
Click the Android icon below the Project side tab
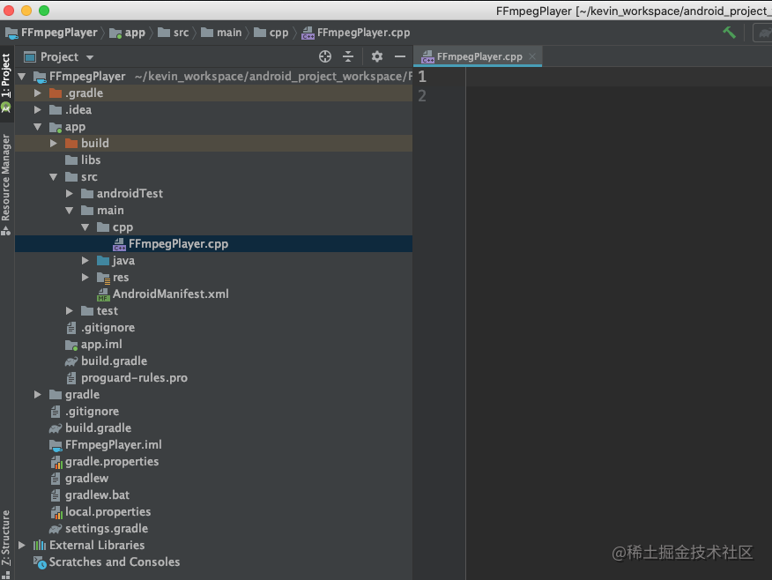pyautogui.click(x=6, y=108)
